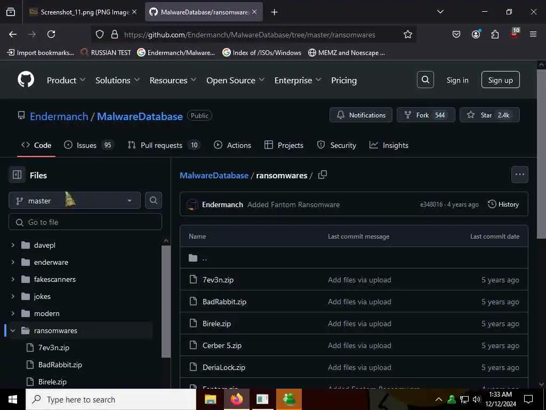The height and width of the screenshot is (410, 546).
Task: Open the Product dropdown menu
Action: [66, 80]
